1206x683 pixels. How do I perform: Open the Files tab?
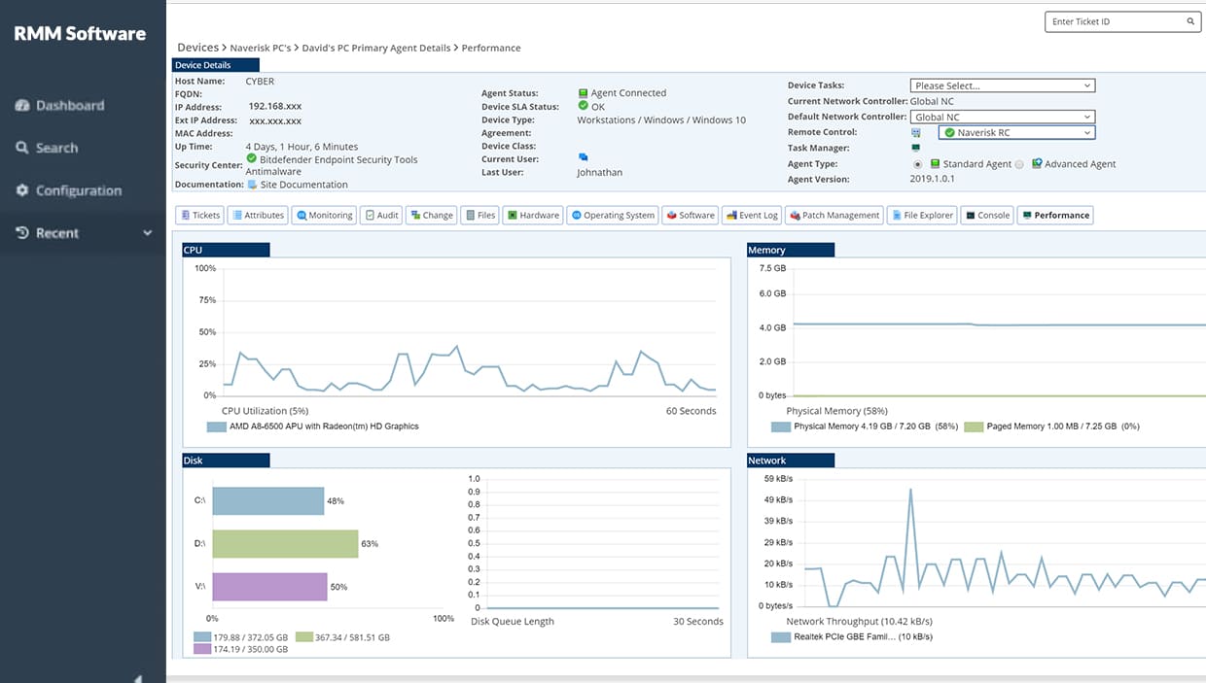[x=479, y=215]
